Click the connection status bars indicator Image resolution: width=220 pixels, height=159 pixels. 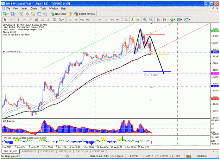(x=188, y=156)
